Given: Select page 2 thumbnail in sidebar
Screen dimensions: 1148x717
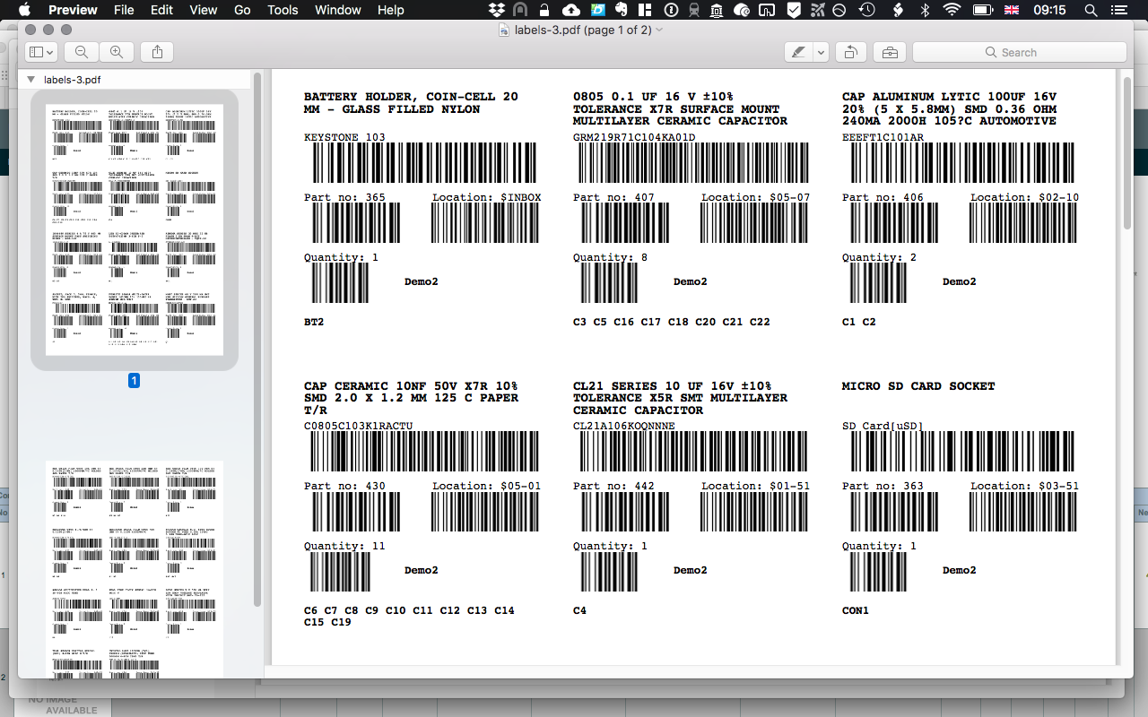Looking at the screenshot, I should tap(135, 570).
